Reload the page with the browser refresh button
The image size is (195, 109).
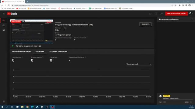[x=9, y=5]
